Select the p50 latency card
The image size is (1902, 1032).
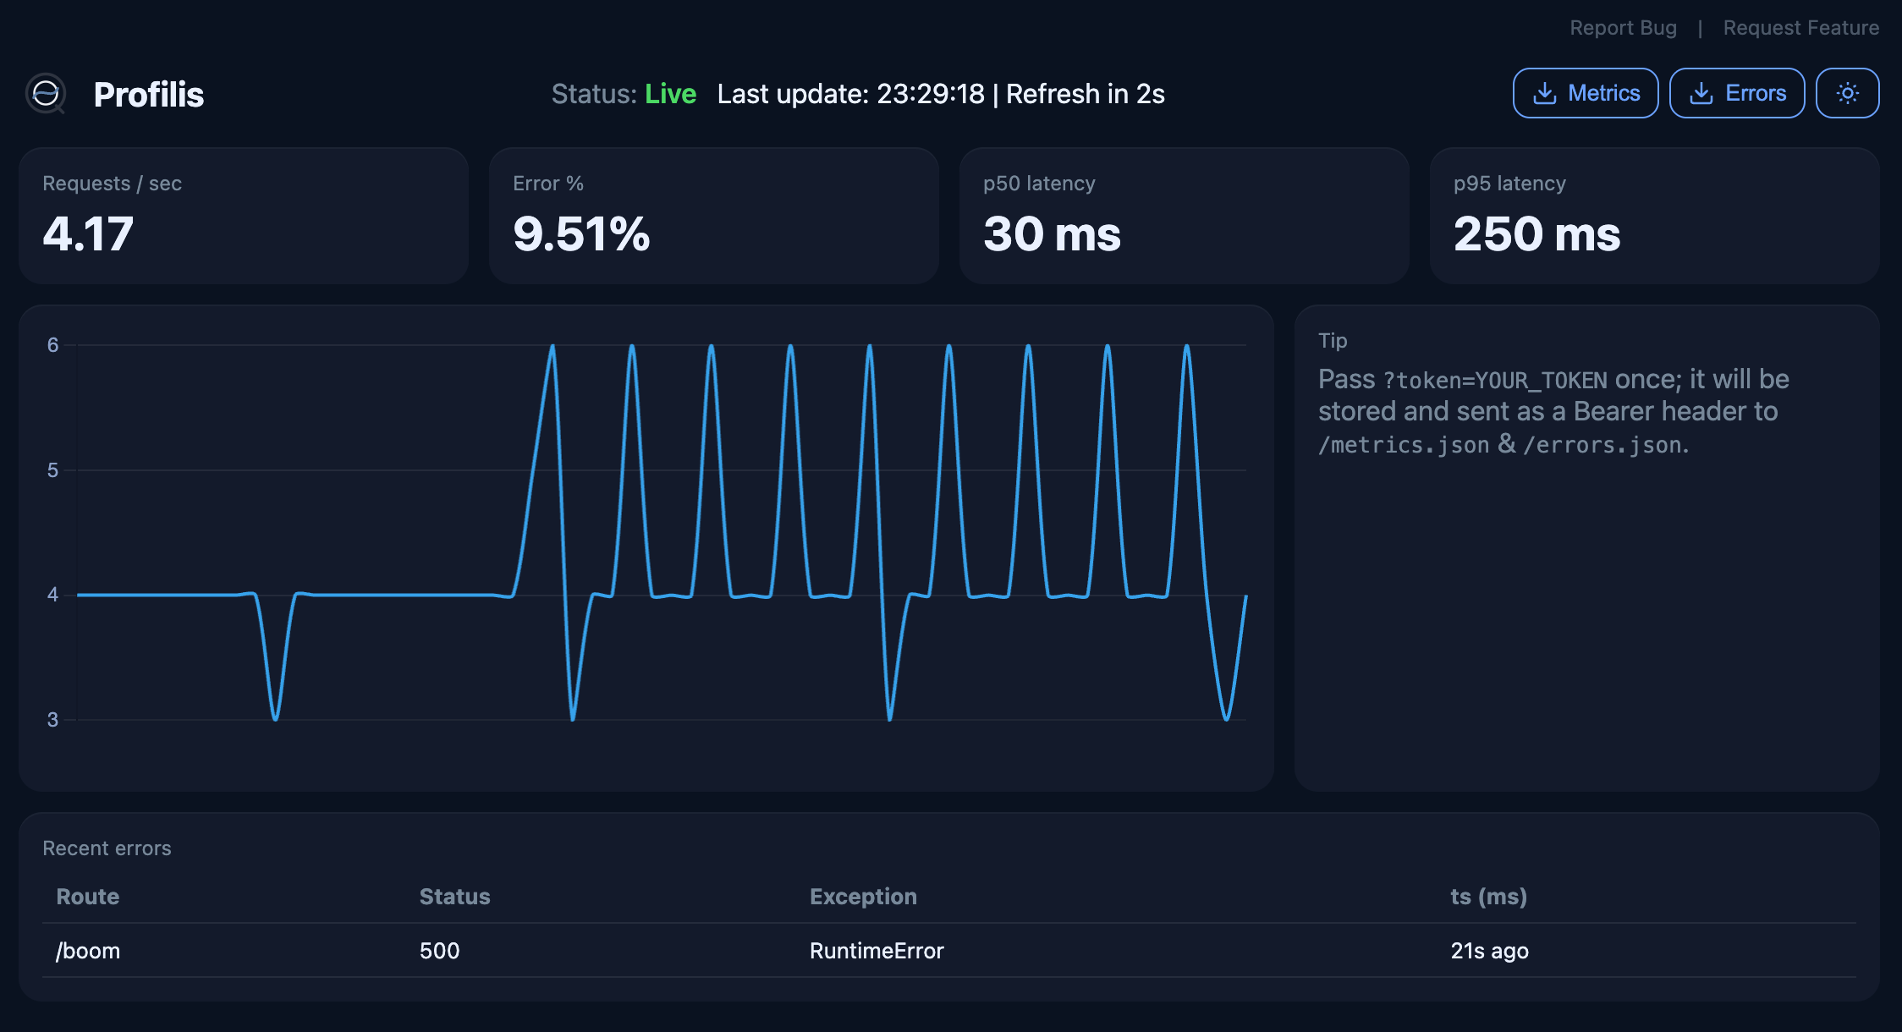(1184, 216)
